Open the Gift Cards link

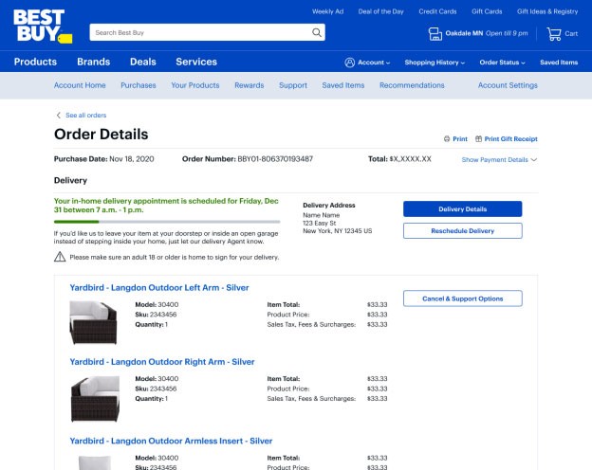click(x=487, y=11)
